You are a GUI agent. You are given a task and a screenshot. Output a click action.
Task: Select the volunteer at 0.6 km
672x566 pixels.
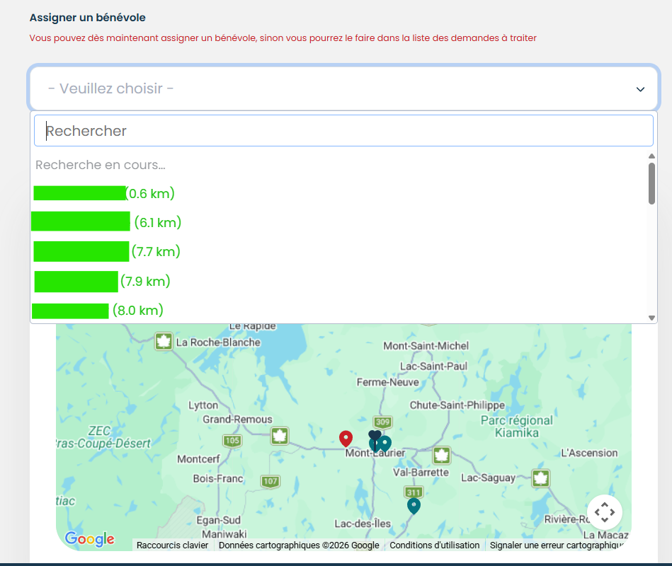point(104,193)
